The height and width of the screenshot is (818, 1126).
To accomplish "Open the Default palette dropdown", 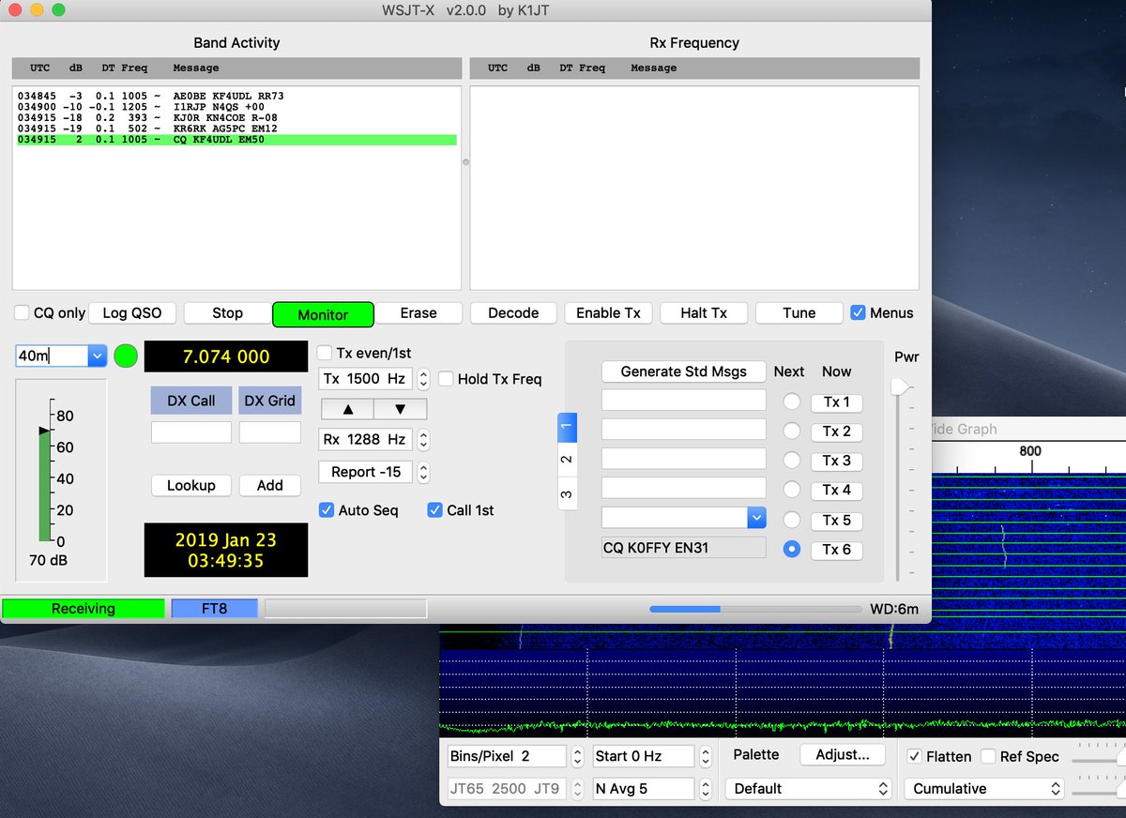I will (808, 789).
